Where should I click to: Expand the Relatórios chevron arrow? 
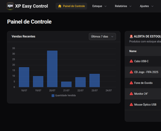click(130, 6)
